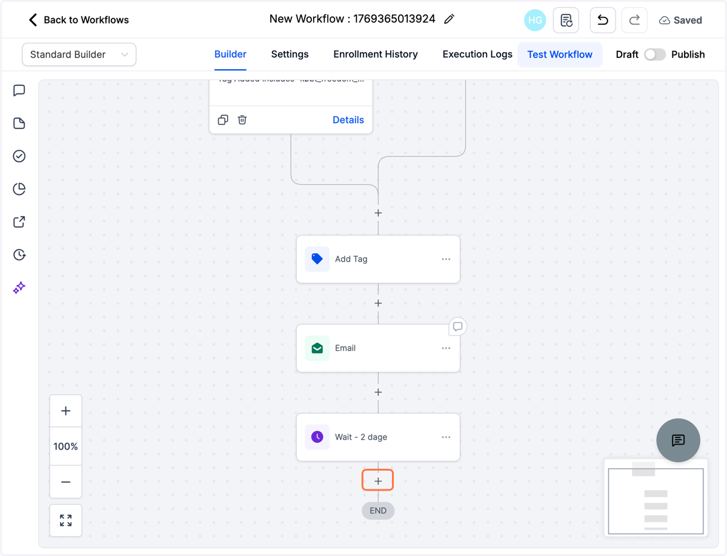The width and height of the screenshot is (727, 556).
Task: Open AI sparkle icon in sidebar
Action: (x=19, y=287)
